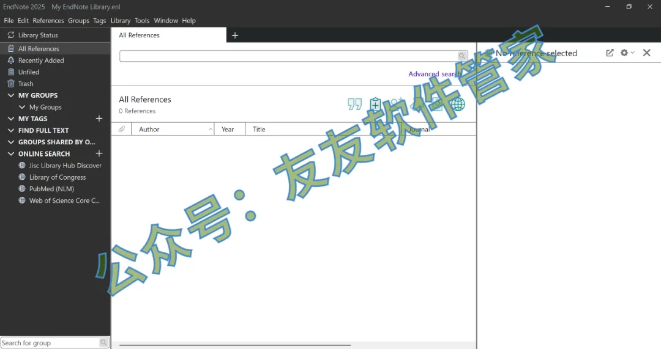Open the Help menu
Image resolution: width=661 pixels, height=349 pixels.
tap(189, 21)
